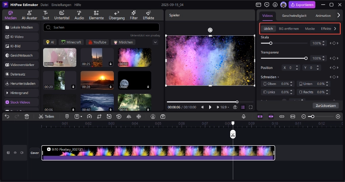This screenshot has width=345, height=182.
Task: Select the Minecraft tag
Action: click(x=71, y=42)
